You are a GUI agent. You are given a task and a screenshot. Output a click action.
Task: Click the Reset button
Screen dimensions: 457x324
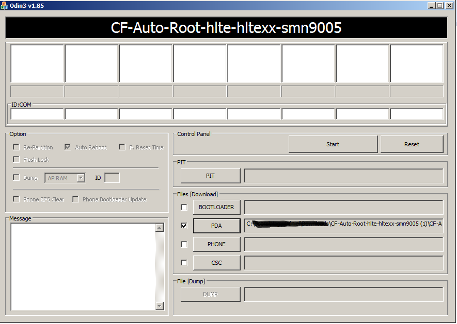[x=412, y=144]
